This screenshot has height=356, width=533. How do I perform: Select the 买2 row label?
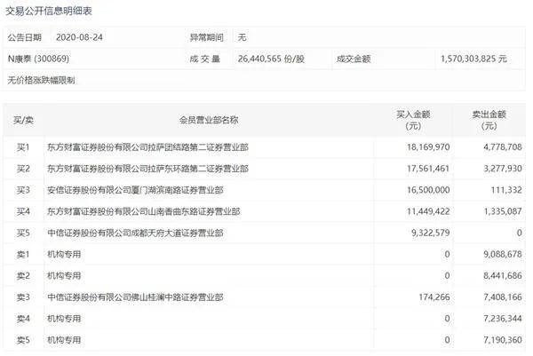(23, 169)
